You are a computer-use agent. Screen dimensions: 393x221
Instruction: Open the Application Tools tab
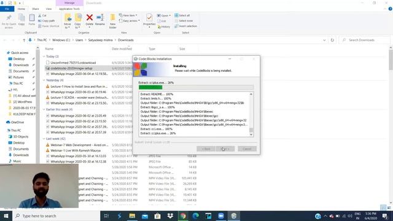(69, 9)
